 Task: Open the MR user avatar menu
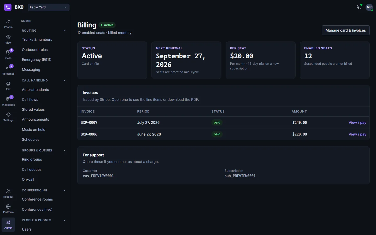point(369,7)
